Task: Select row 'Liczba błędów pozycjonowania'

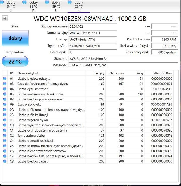Action: coord(88,99)
